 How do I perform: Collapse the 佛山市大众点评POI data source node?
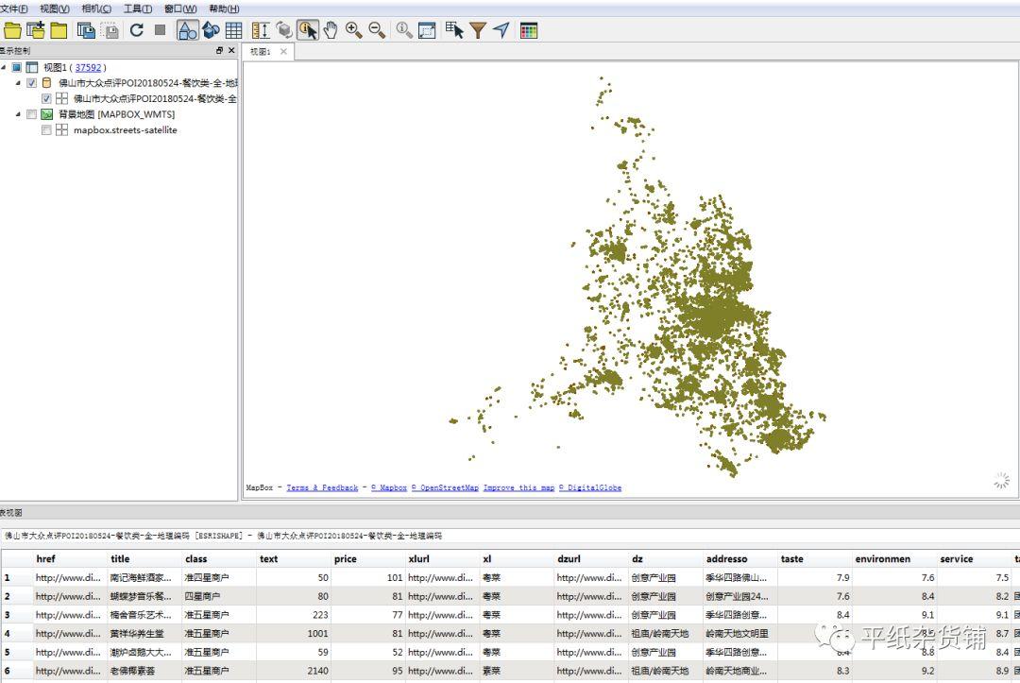click(18, 83)
